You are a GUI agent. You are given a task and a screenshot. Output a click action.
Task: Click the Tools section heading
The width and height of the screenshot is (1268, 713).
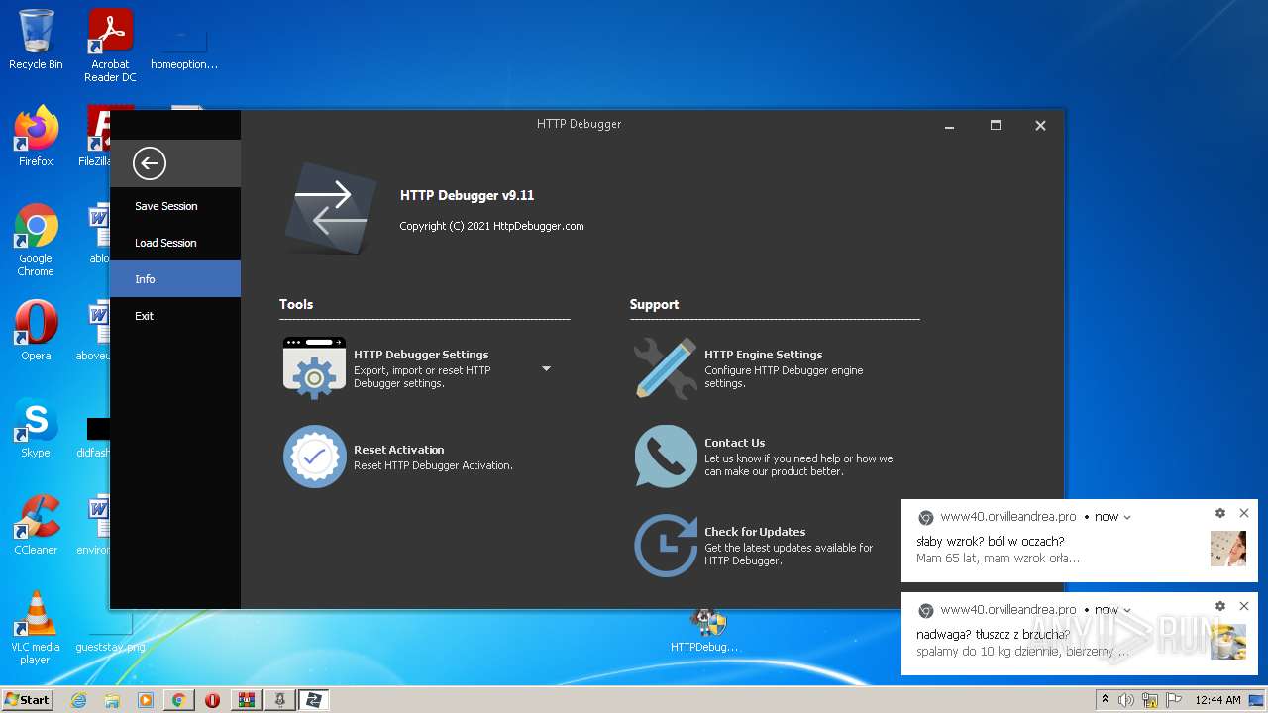coord(296,304)
